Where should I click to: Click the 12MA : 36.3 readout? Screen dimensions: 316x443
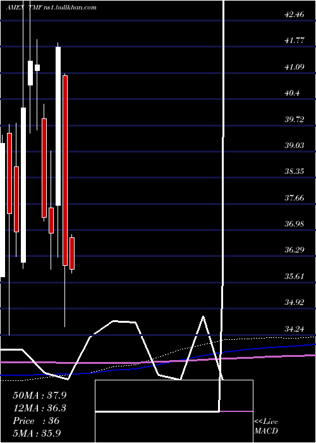point(39,408)
